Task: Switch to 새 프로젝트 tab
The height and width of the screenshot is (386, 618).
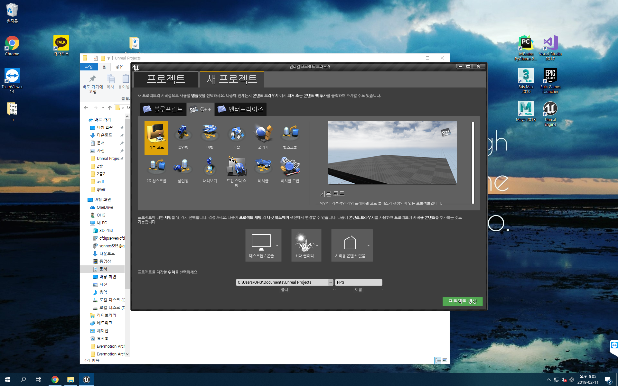Action: click(232, 79)
